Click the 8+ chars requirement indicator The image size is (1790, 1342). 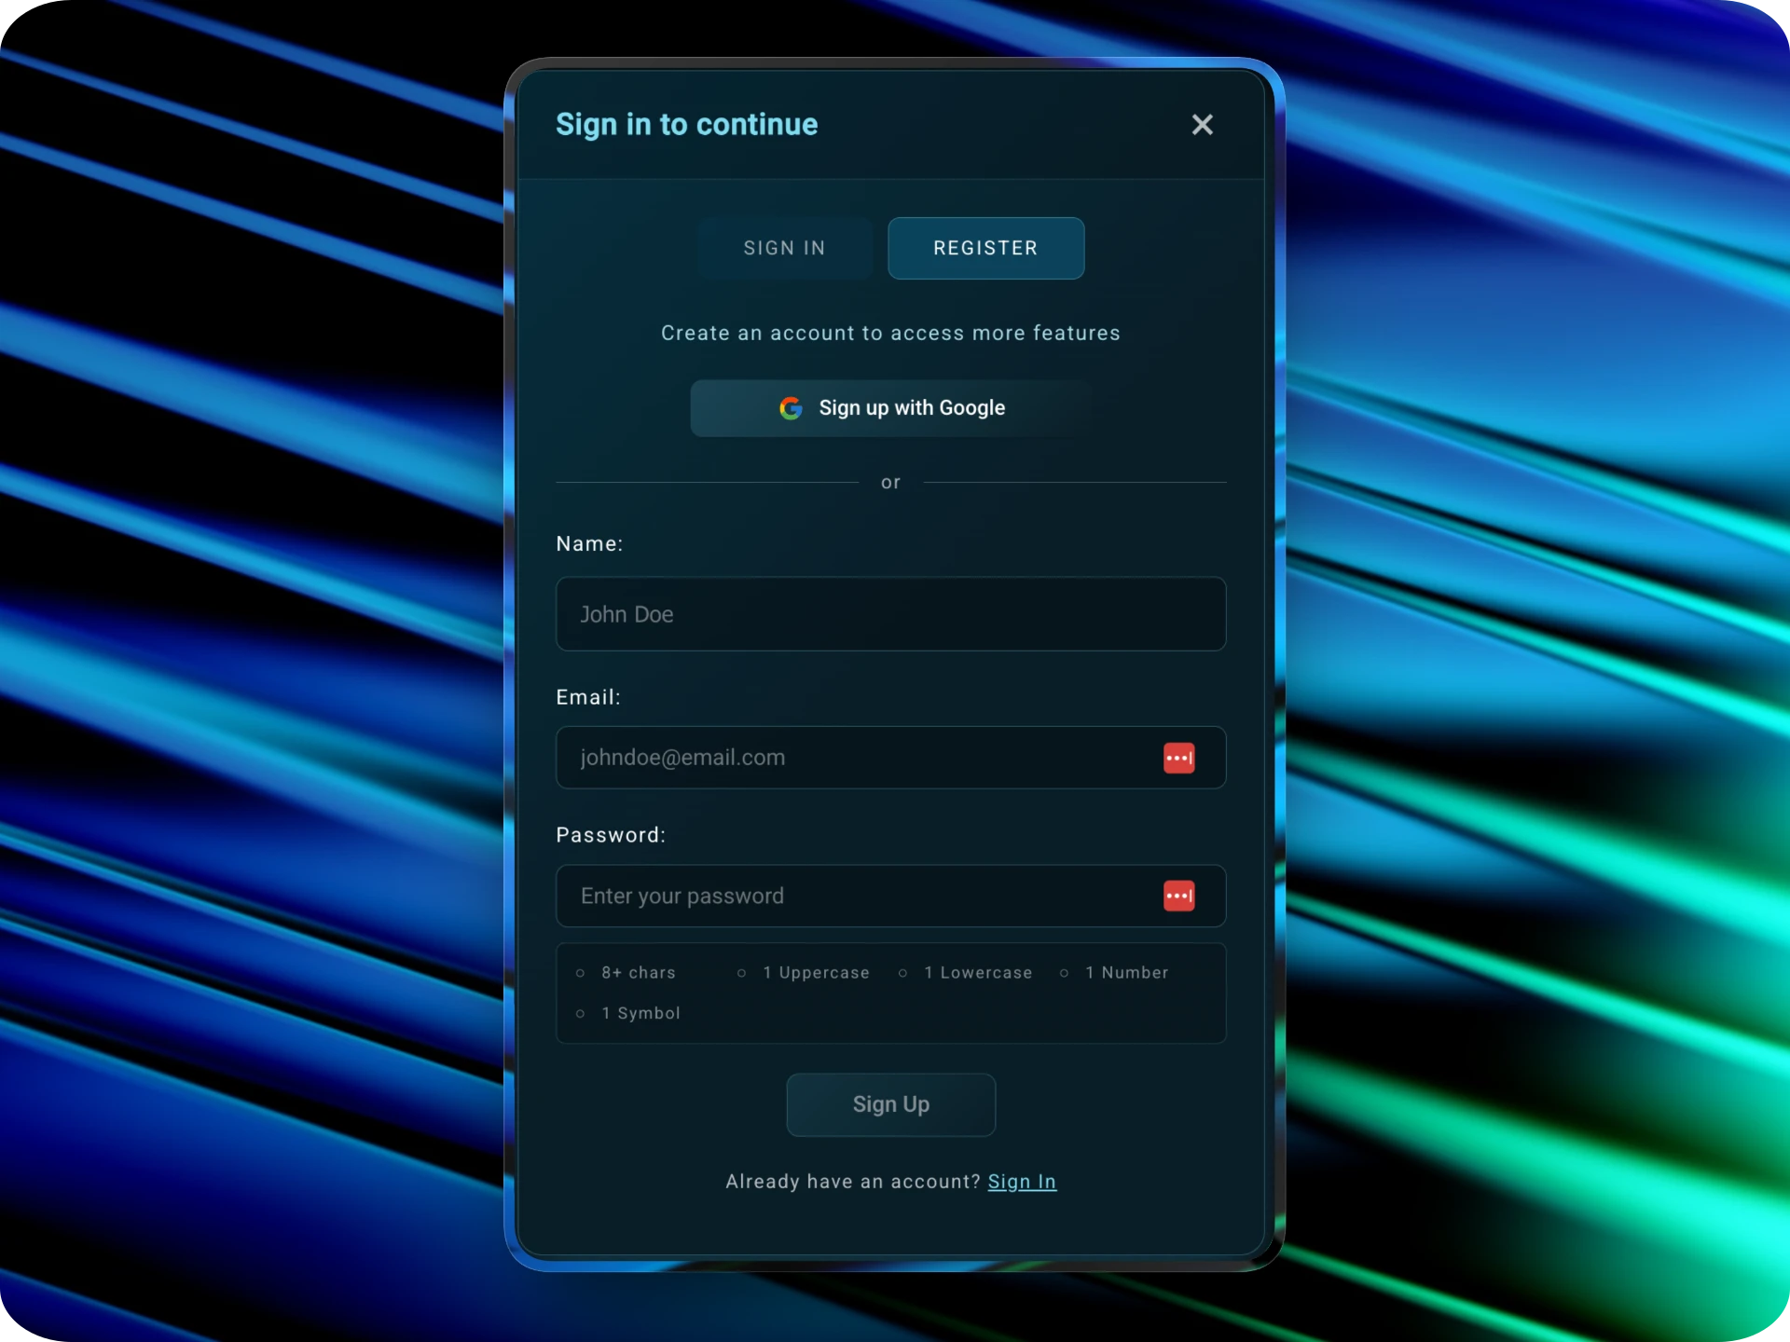pyautogui.click(x=638, y=973)
